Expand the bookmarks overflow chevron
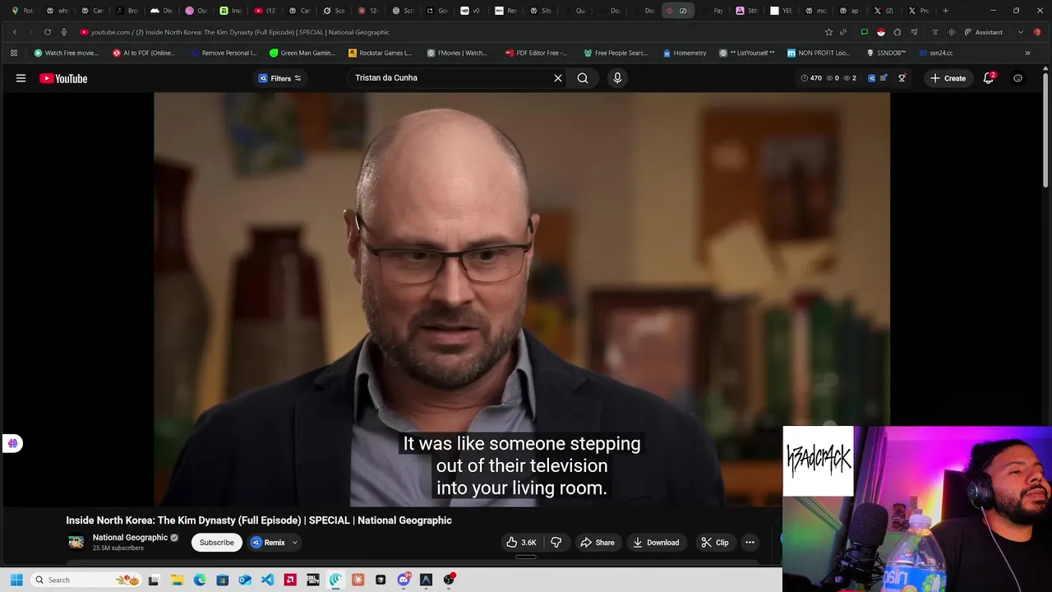This screenshot has height=592, width=1052. click(1027, 53)
